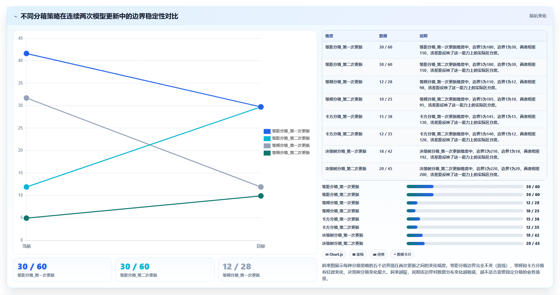560x295 pixels.
Task: Click the blue data point near 42 at 当前
Action: pyautogui.click(x=27, y=53)
